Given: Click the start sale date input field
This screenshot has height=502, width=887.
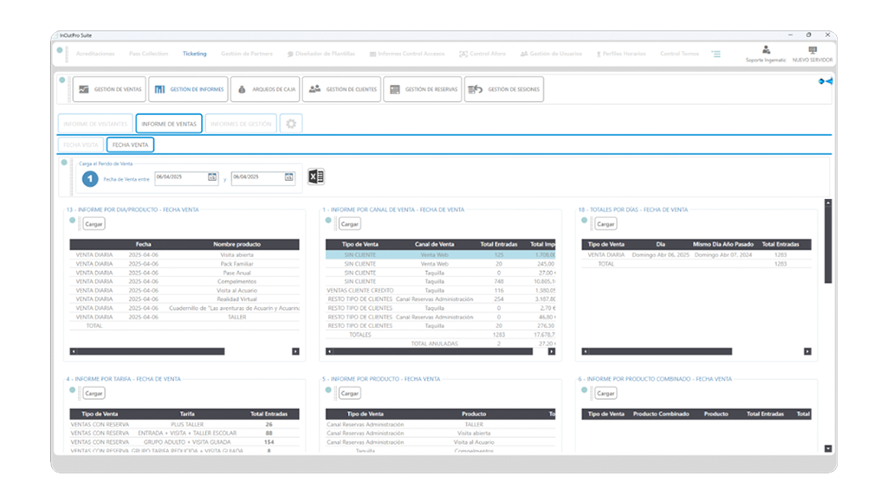Looking at the screenshot, I should pos(180,177).
